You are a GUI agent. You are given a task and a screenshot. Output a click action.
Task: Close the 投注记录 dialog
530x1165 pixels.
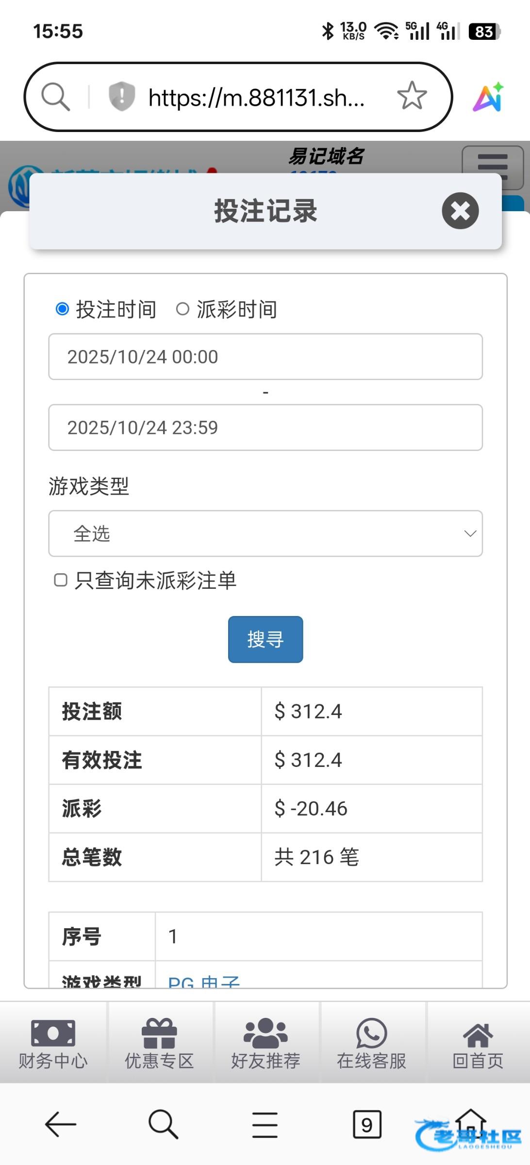tap(460, 211)
